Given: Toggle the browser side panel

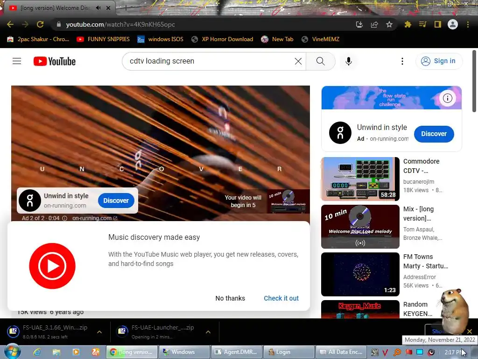Looking at the screenshot, I should click(438, 24).
